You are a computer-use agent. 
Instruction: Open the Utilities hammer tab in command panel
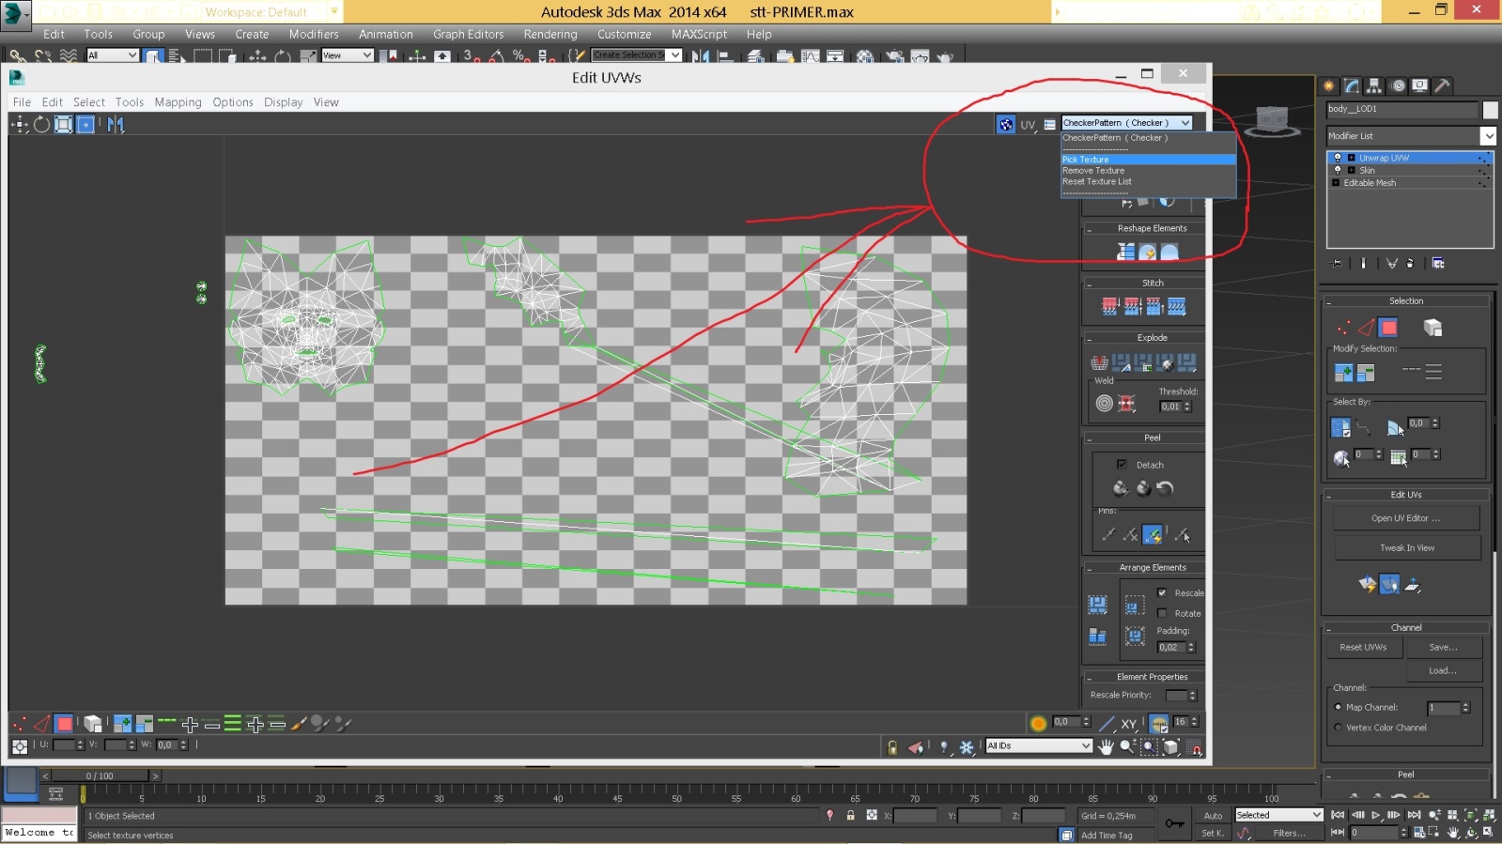pos(1443,85)
